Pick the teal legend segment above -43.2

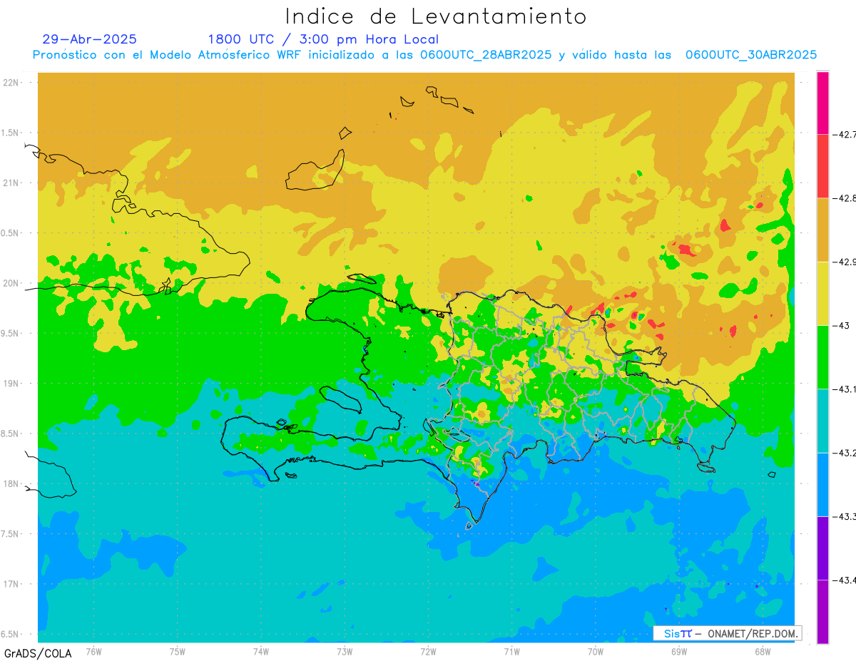click(x=822, y=421)
